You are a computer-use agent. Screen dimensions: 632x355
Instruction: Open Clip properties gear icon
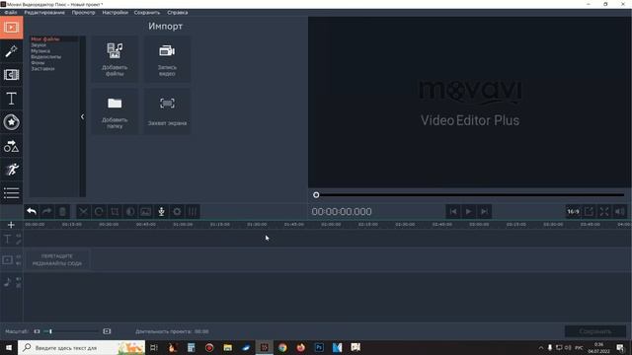177,211
